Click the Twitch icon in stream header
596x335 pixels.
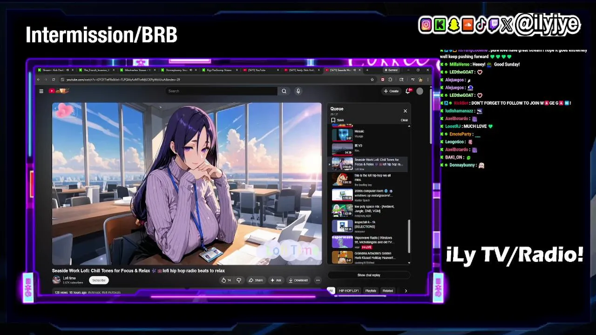pos(494,25)
